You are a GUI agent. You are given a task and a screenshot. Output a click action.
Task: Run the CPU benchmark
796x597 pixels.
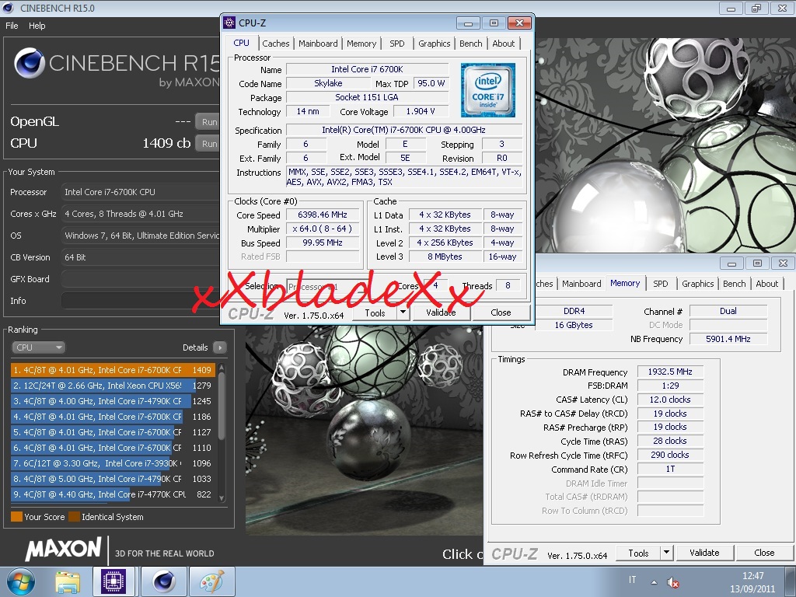[208, 144]
